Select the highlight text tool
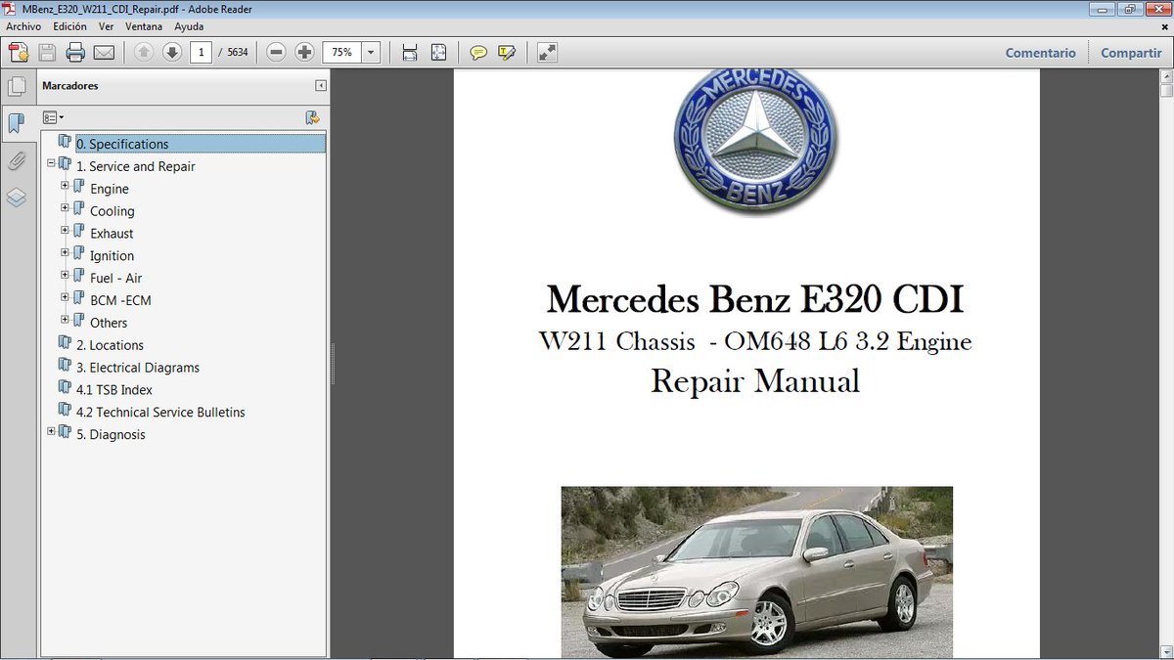 tap(507, 53)
